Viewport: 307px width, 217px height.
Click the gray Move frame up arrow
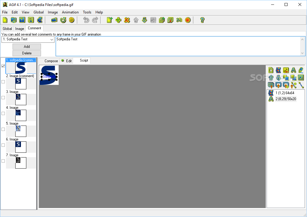click(x=136, y=20)
